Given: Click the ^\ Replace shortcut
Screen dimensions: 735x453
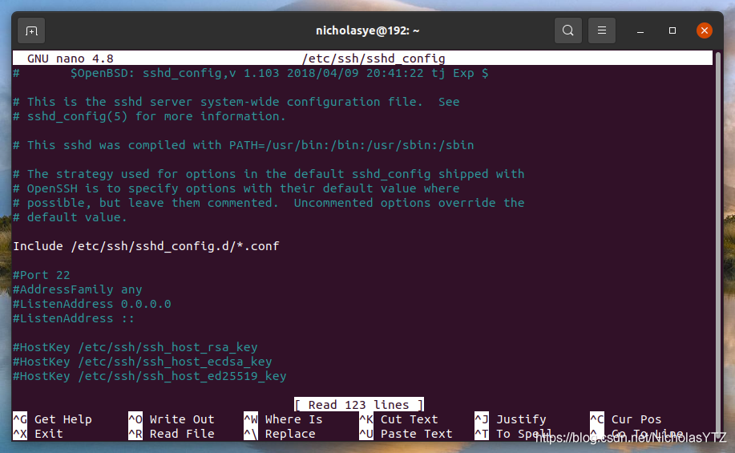Looking at the screenshot, I should (280, 434).
